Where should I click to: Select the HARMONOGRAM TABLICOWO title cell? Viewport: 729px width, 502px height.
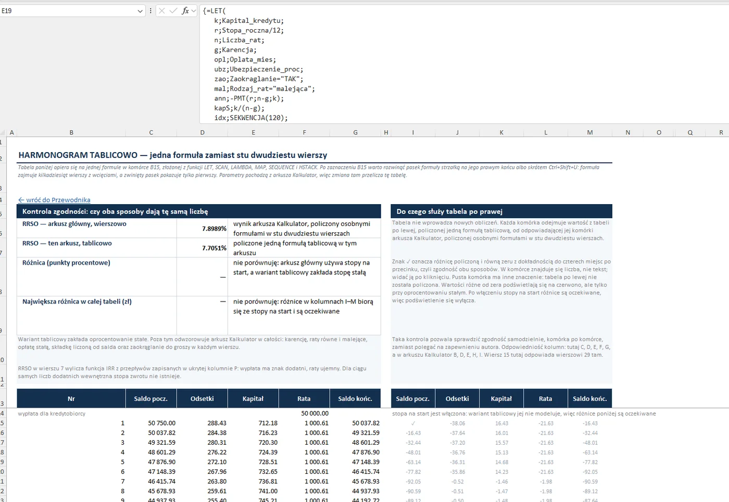[x=173, y=155]
